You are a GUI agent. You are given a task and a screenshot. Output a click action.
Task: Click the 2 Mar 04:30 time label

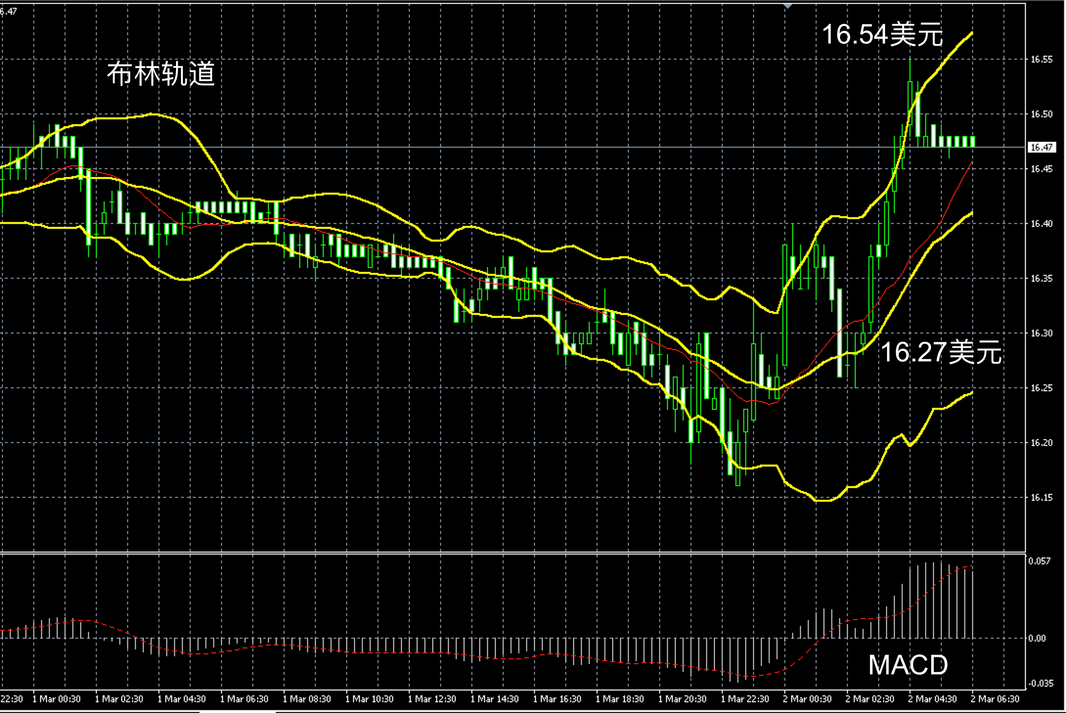point(933,699)
